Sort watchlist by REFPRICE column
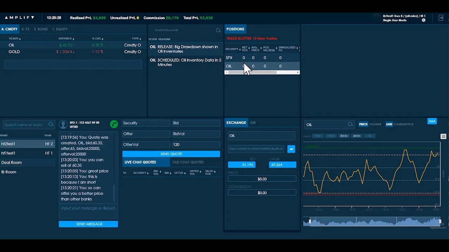The image size is (449, 252). (66, 39)
